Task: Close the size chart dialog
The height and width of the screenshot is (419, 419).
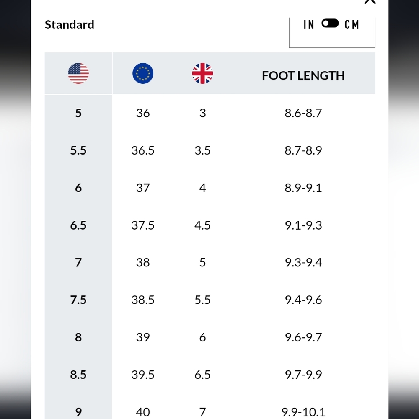Action: (370, 2)
